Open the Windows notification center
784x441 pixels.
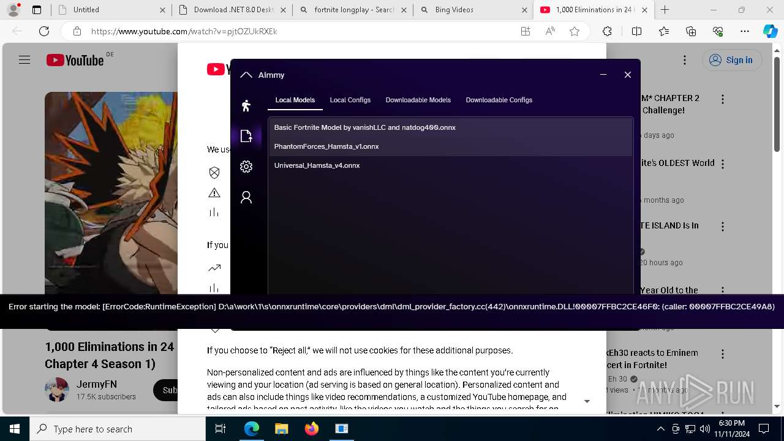[764, 429]
